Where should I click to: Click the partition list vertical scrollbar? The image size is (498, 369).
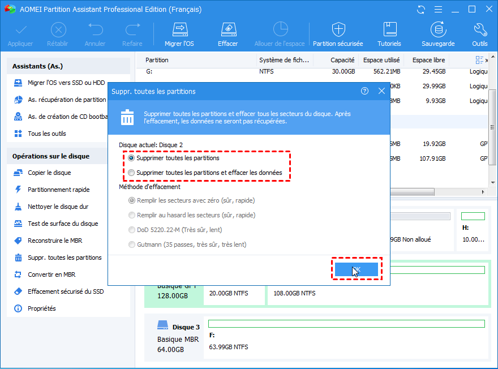pos(492,127)
